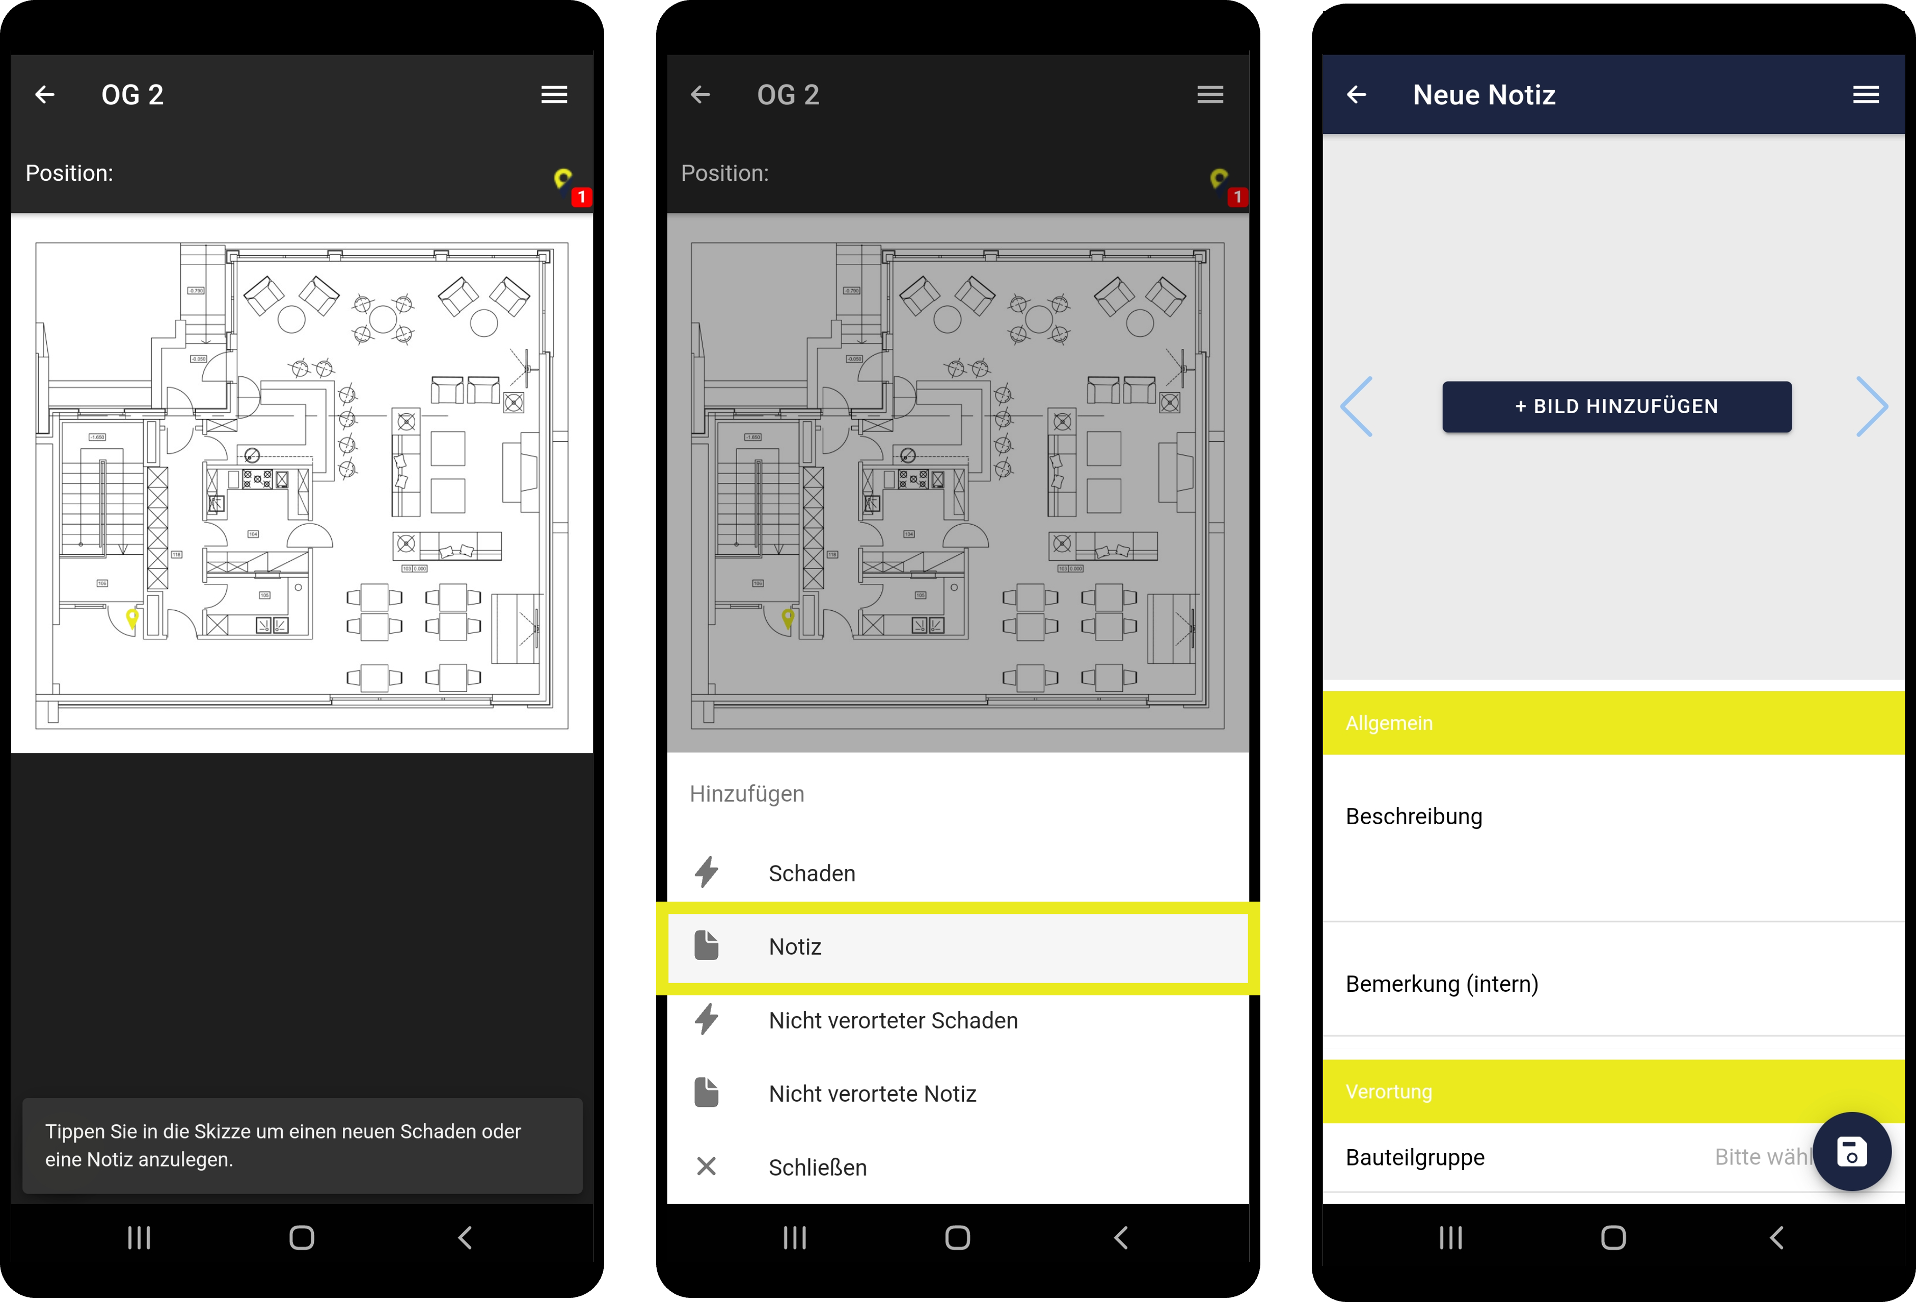Viewport: 1916px width, 1302px height.
Task: Show next image with right chevron
Action: 1872,406
